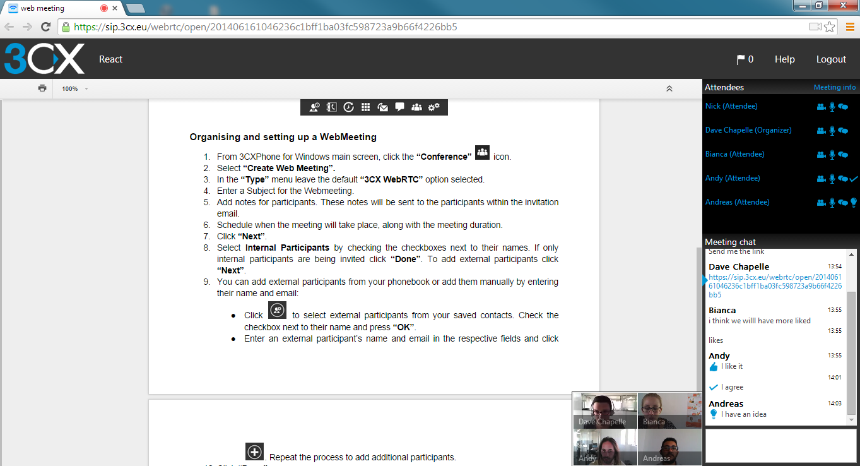The height and width of the screenshot is (466, 860).
Task: Select Dave Chapelle (Organizer) in list
Action: tap(748, 130)
